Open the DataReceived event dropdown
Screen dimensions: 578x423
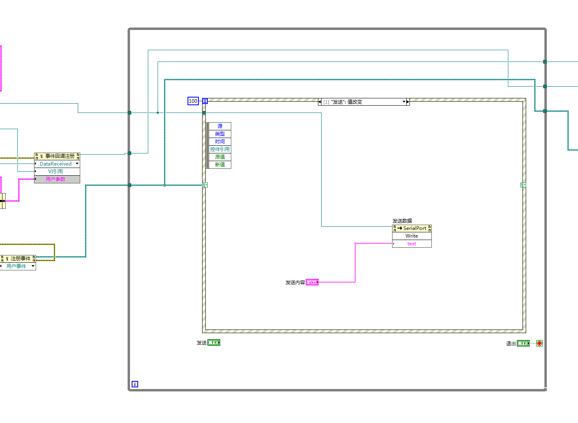pos(77,164)
